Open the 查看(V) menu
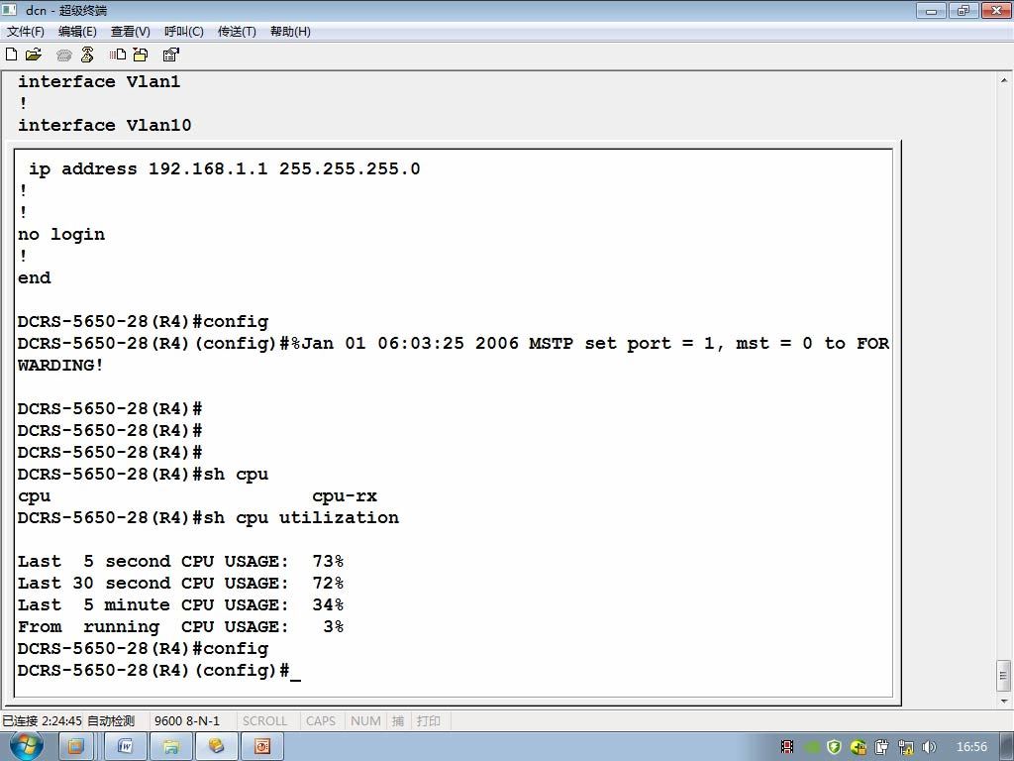The image size is (1014, 761). (x=130, y=31)
